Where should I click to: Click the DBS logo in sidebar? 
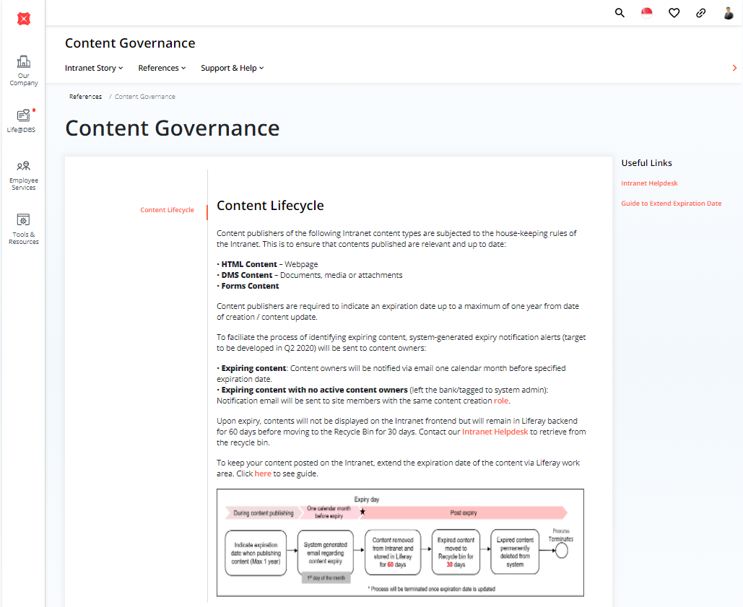[x=24, y=19]
